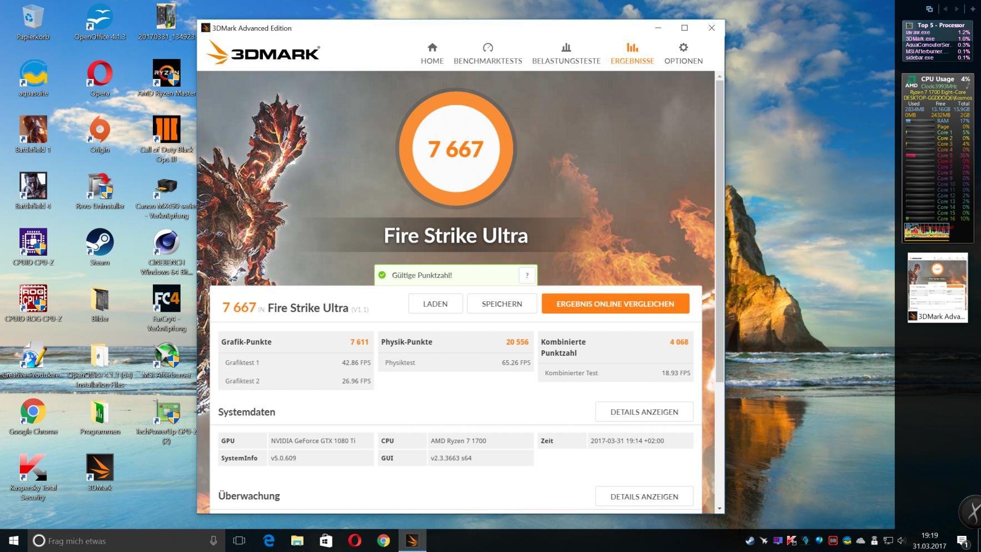The width and height of the screenshot is (981, 552).
Task: Open the Papierkorb recycle bin icon
Action: (x=33, y=23)
